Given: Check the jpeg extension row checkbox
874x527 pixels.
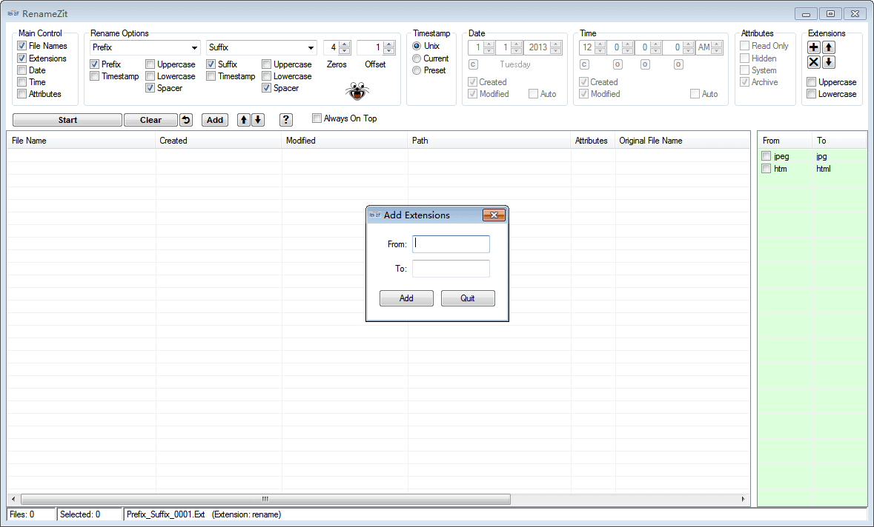Looking at the screenshot, I should coord(767,156).
